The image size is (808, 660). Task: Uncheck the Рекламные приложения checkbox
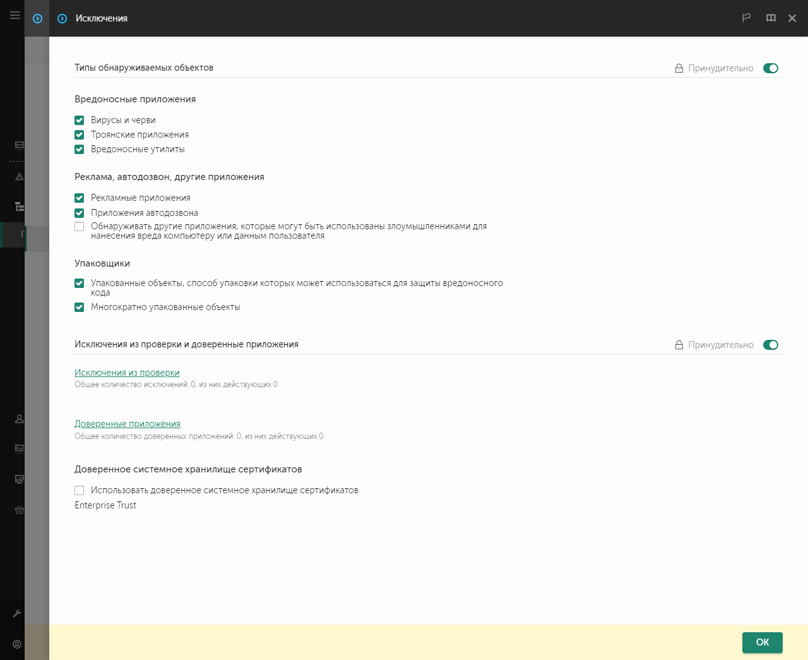click(80, 198)
